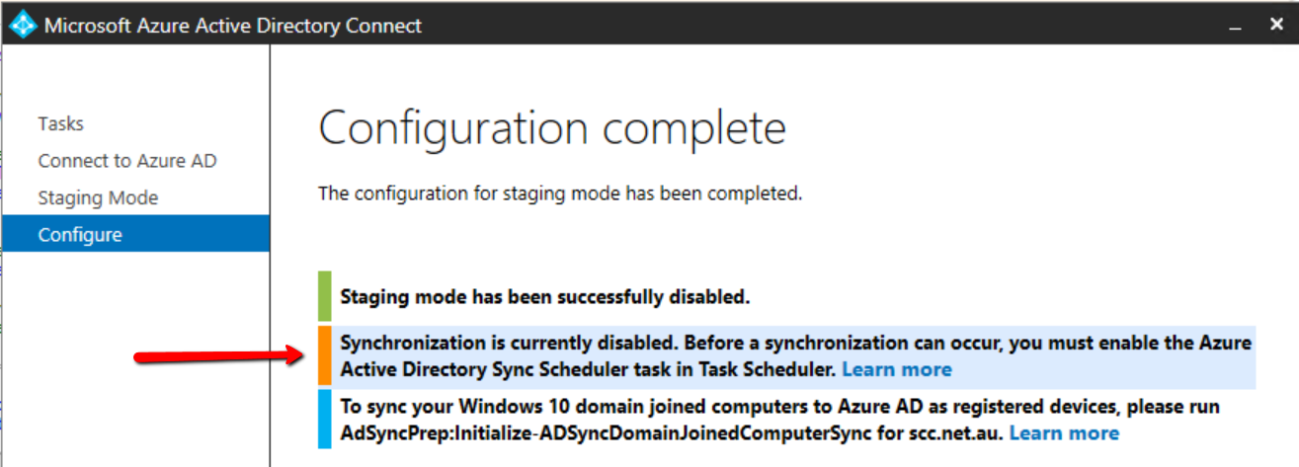Click the Microsoft Azure Active Directory Connect title
The image size is (1299, 467).
(233, 26)
